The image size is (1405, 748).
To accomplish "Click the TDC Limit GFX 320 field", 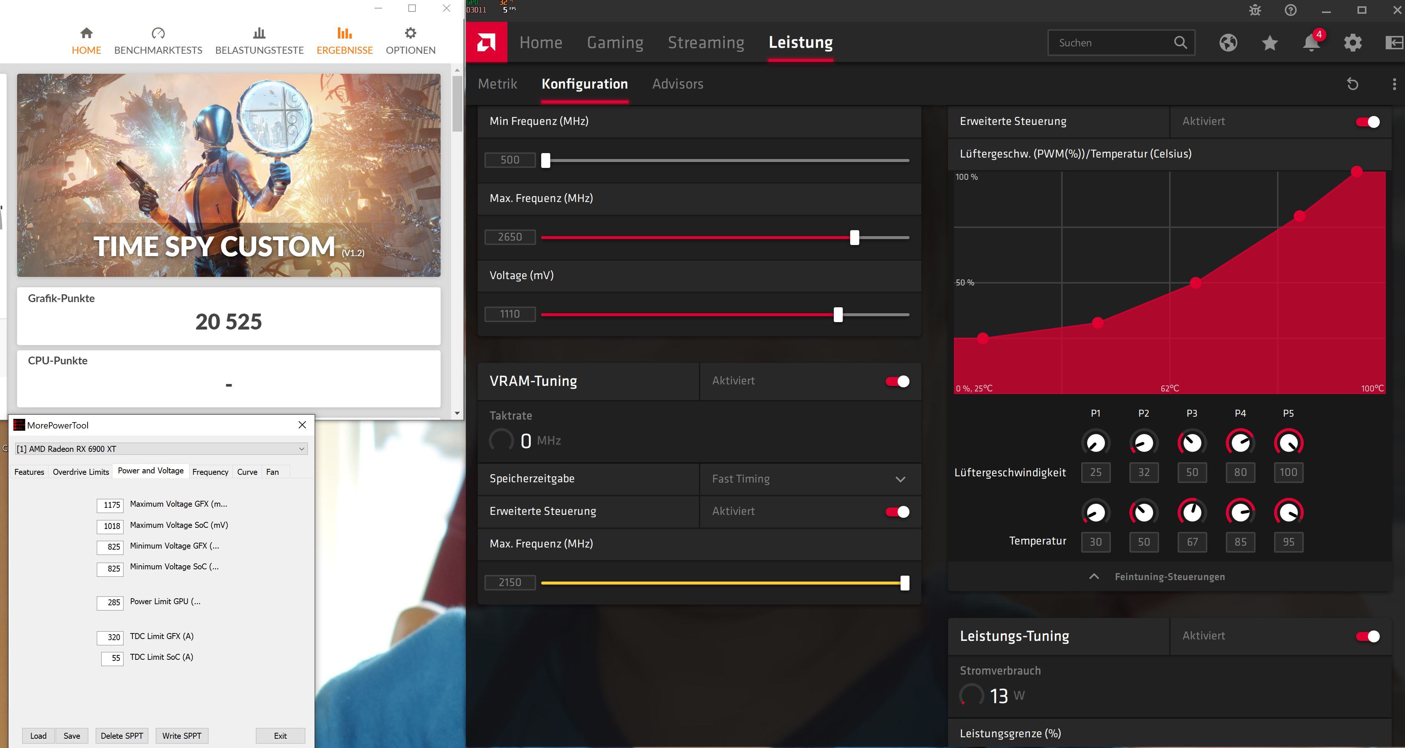I will click(110, 637).
